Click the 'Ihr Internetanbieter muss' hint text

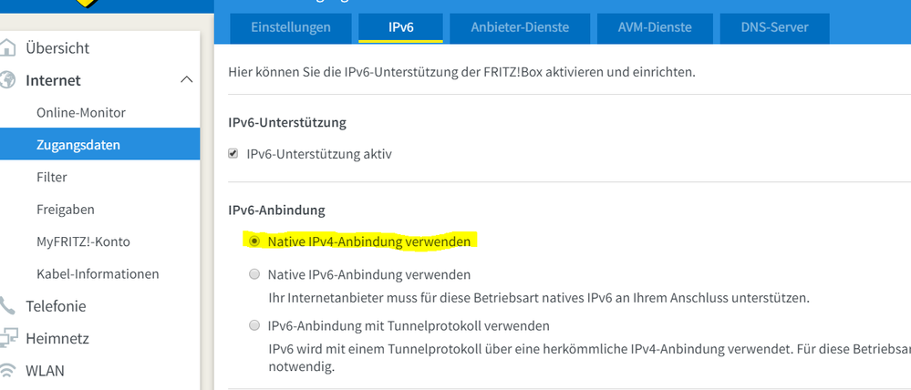pos(539,299)
